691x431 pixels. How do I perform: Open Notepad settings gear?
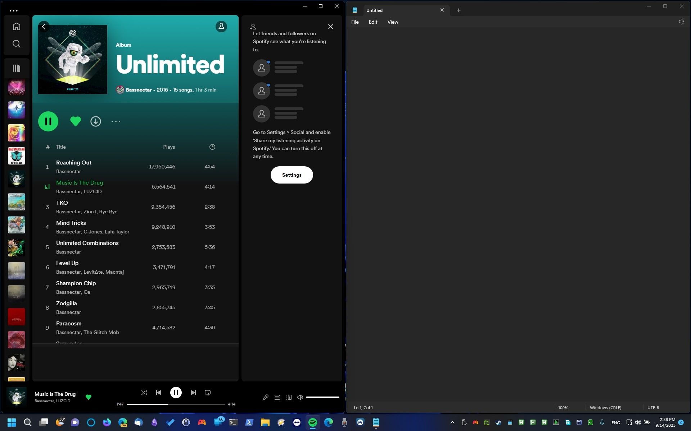[x=681, y=22]
